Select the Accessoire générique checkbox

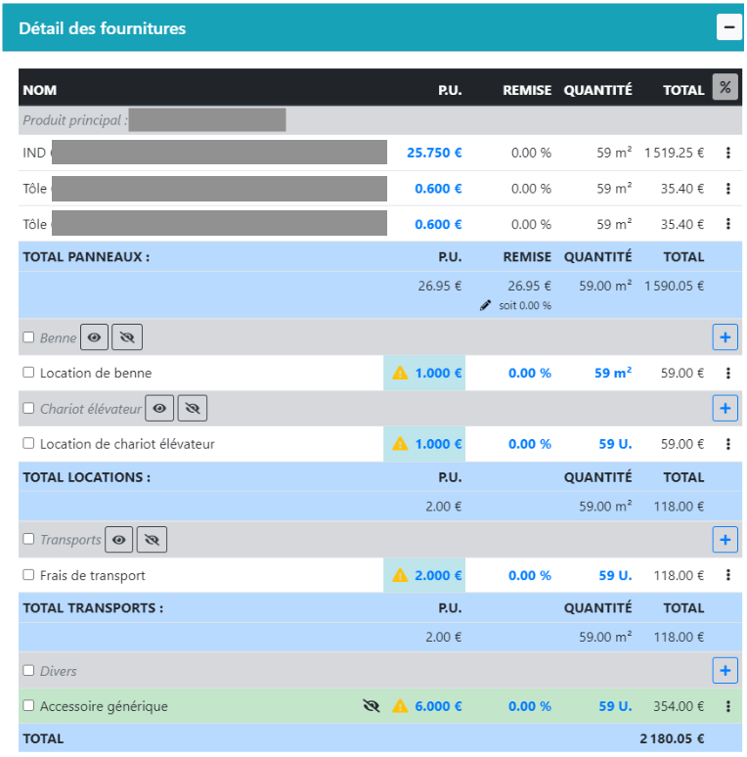click(x=28, y=705)
